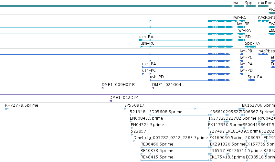Select the EK291320.5prime EST label

point(227,144)
